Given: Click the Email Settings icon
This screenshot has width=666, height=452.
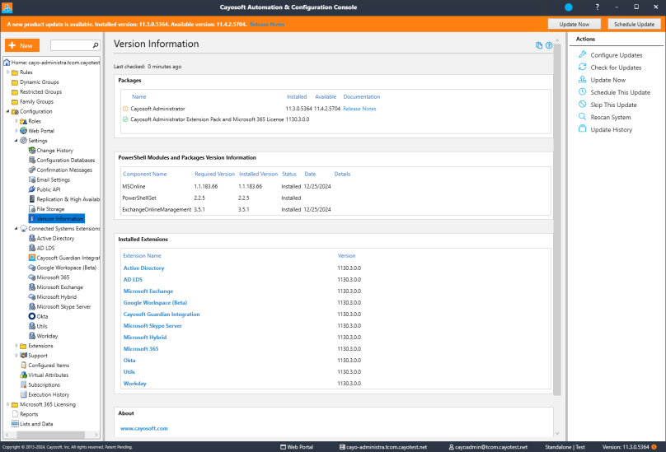Looking at the screenshot, I should click(32, 179).
